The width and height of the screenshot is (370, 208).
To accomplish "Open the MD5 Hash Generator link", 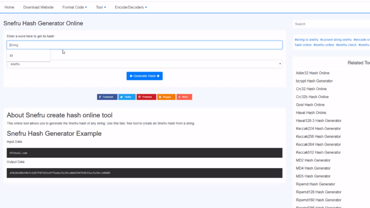I will (x=314, y=176).
